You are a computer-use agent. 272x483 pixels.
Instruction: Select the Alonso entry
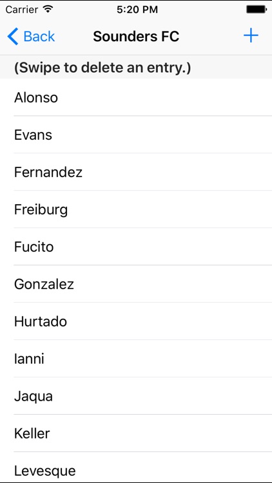(136, 97)
